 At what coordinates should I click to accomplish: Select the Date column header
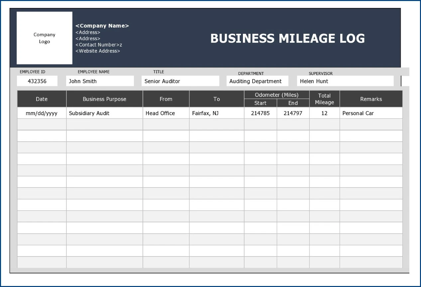click(42, 99)
